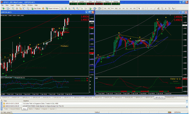The width and height of the screenshot is (189, 114).
Task: Switch to the Experts terminal tab
Action: [45, 109]
